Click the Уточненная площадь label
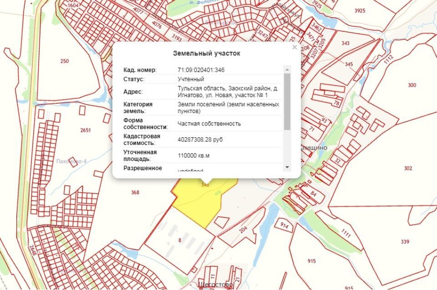 click(x=140, y=155)
